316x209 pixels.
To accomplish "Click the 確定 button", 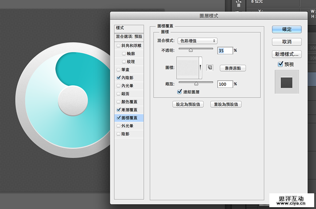I will tap(286, 29).
